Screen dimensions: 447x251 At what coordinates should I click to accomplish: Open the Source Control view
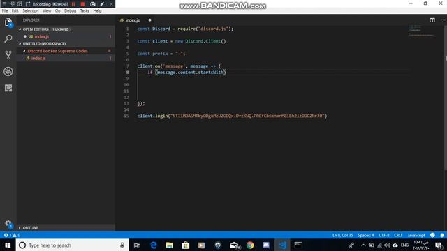[x=8, y=55]
